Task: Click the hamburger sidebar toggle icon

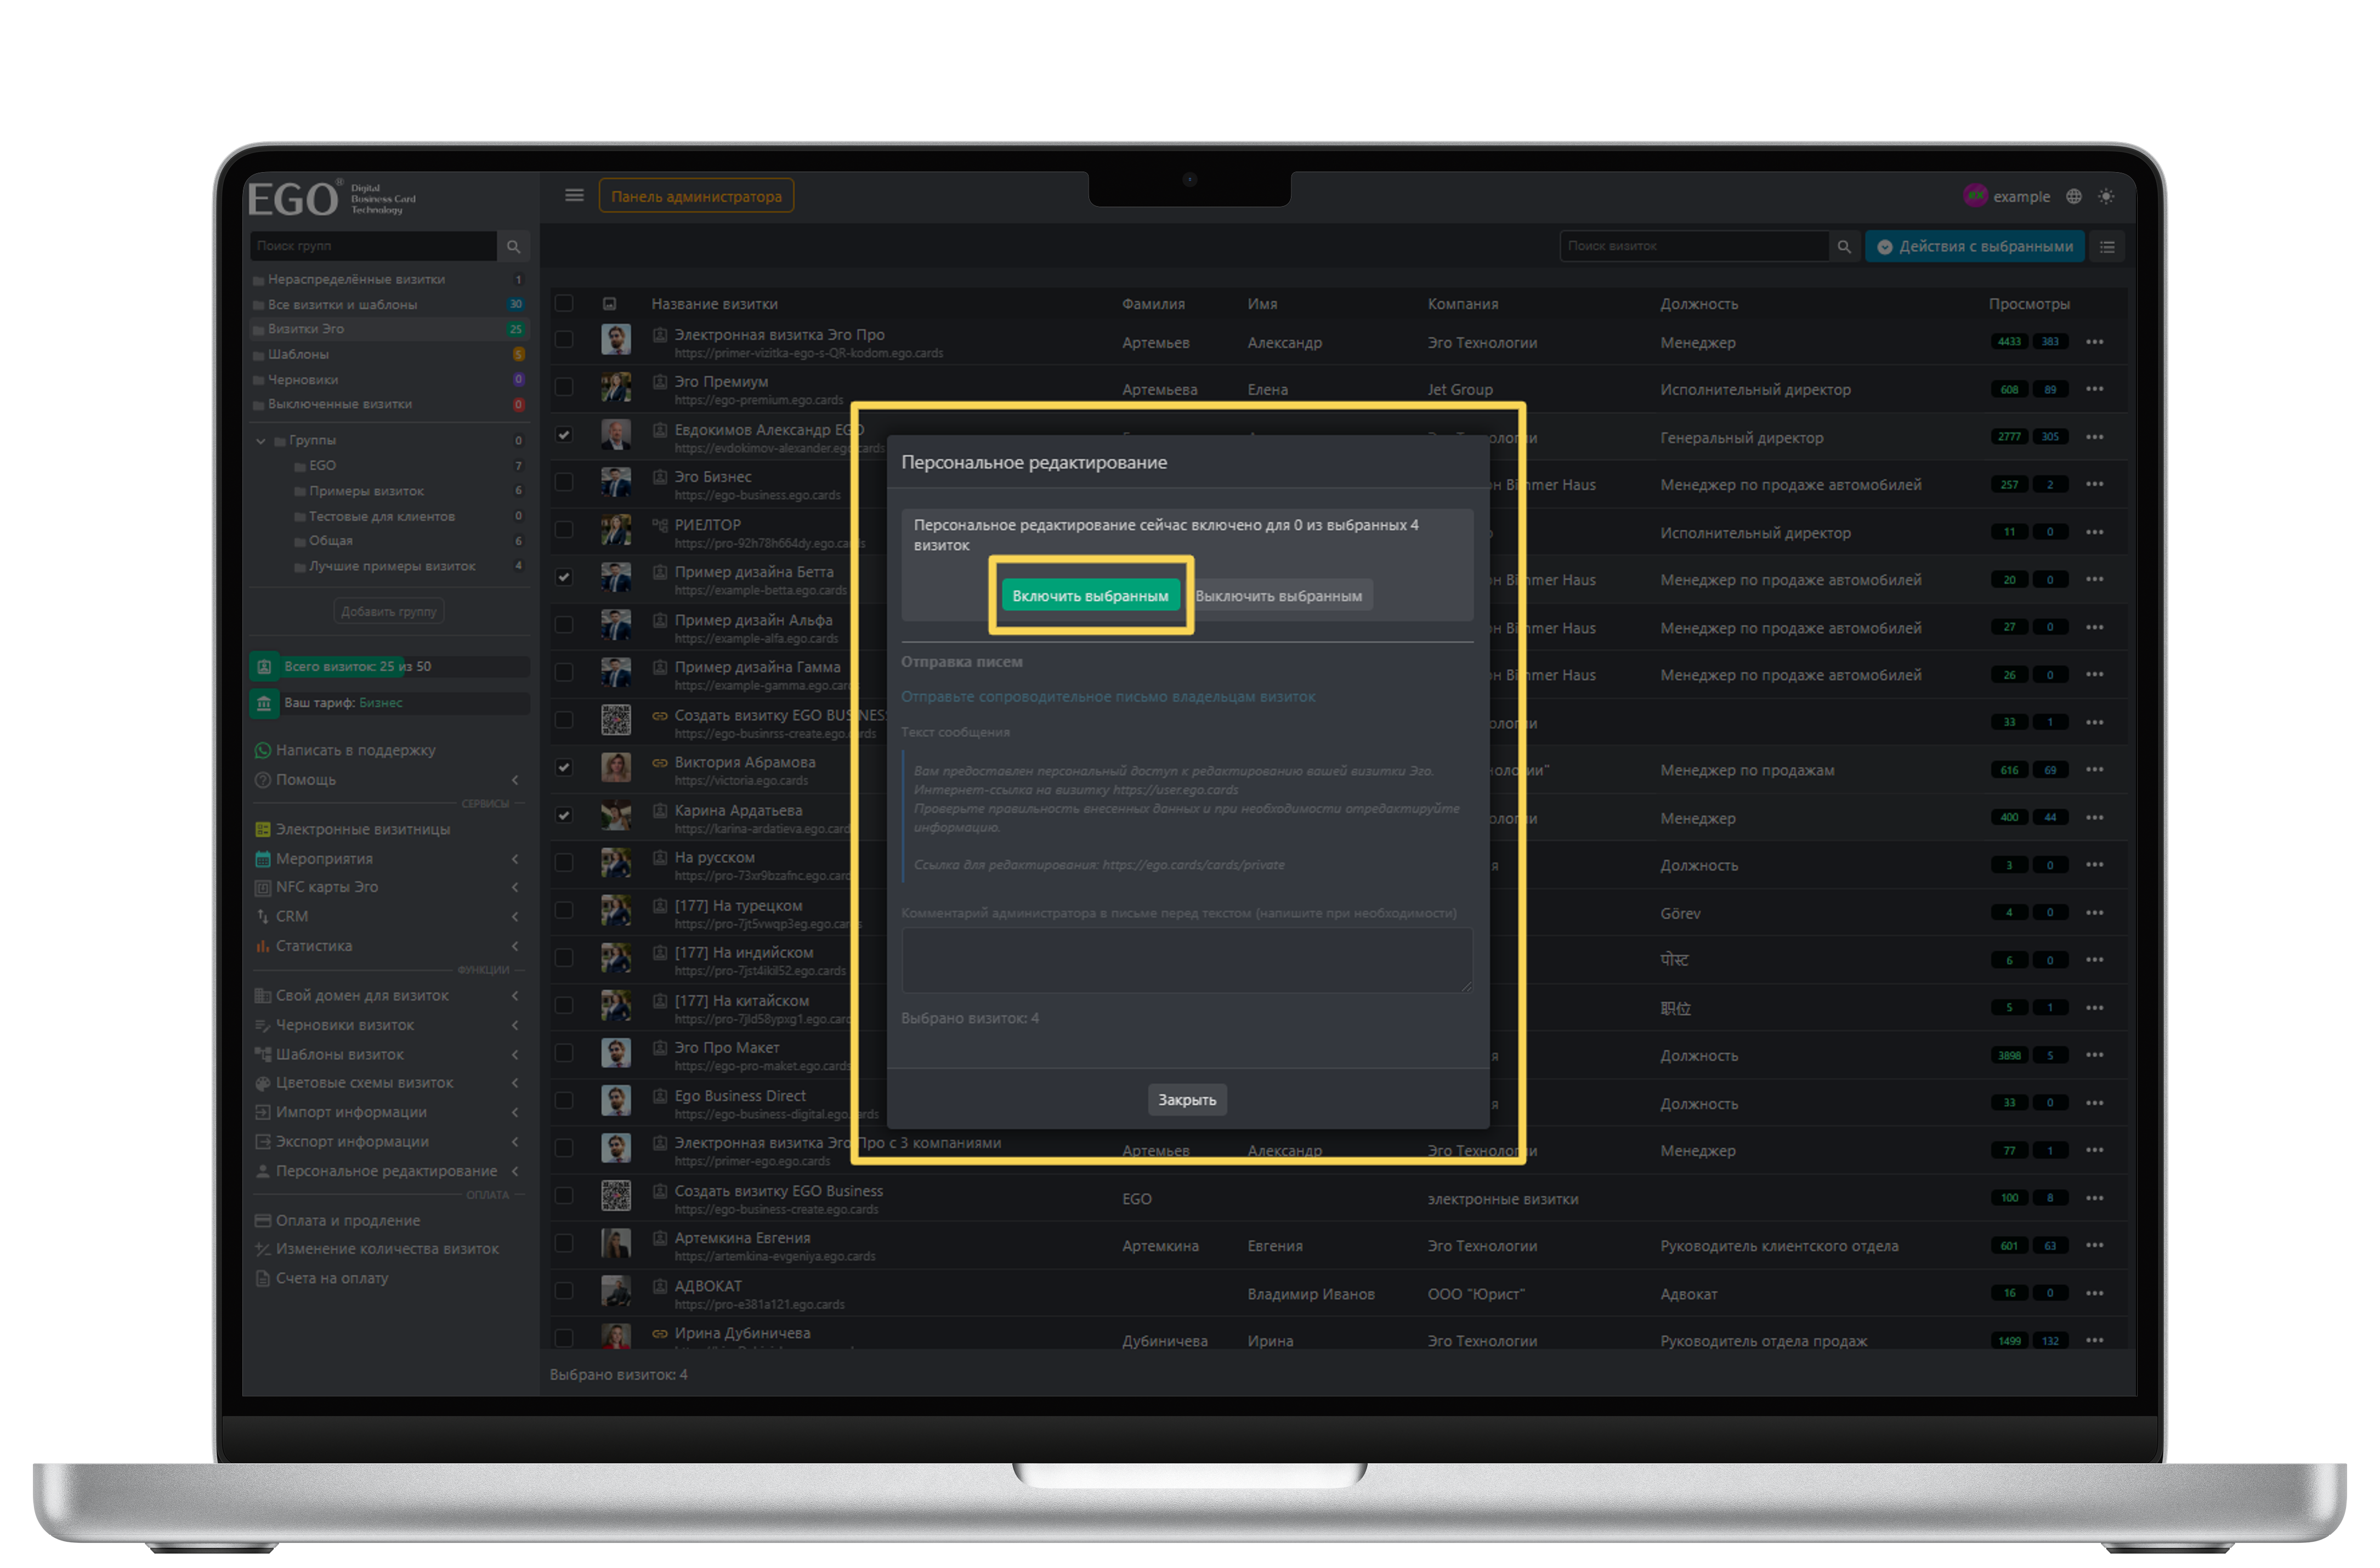Action: [x=574, y=196]
